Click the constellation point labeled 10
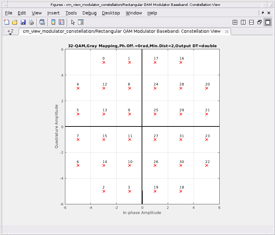The height and width of the screenshot is (235, 275). (x=130, y=165)
